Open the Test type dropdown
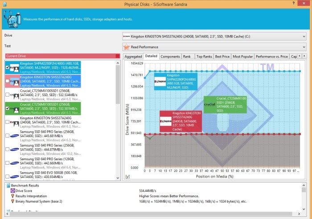 (214, 47)
